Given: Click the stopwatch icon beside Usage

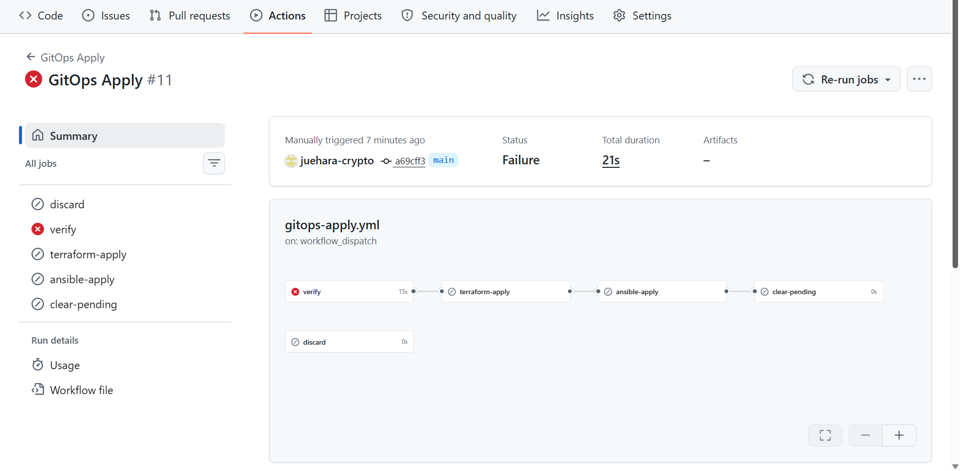Looking at the screenshot, I should (x=37, y=365).
